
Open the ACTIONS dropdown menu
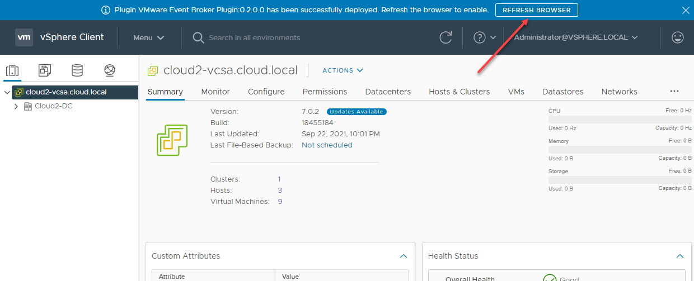click(343, 70)
